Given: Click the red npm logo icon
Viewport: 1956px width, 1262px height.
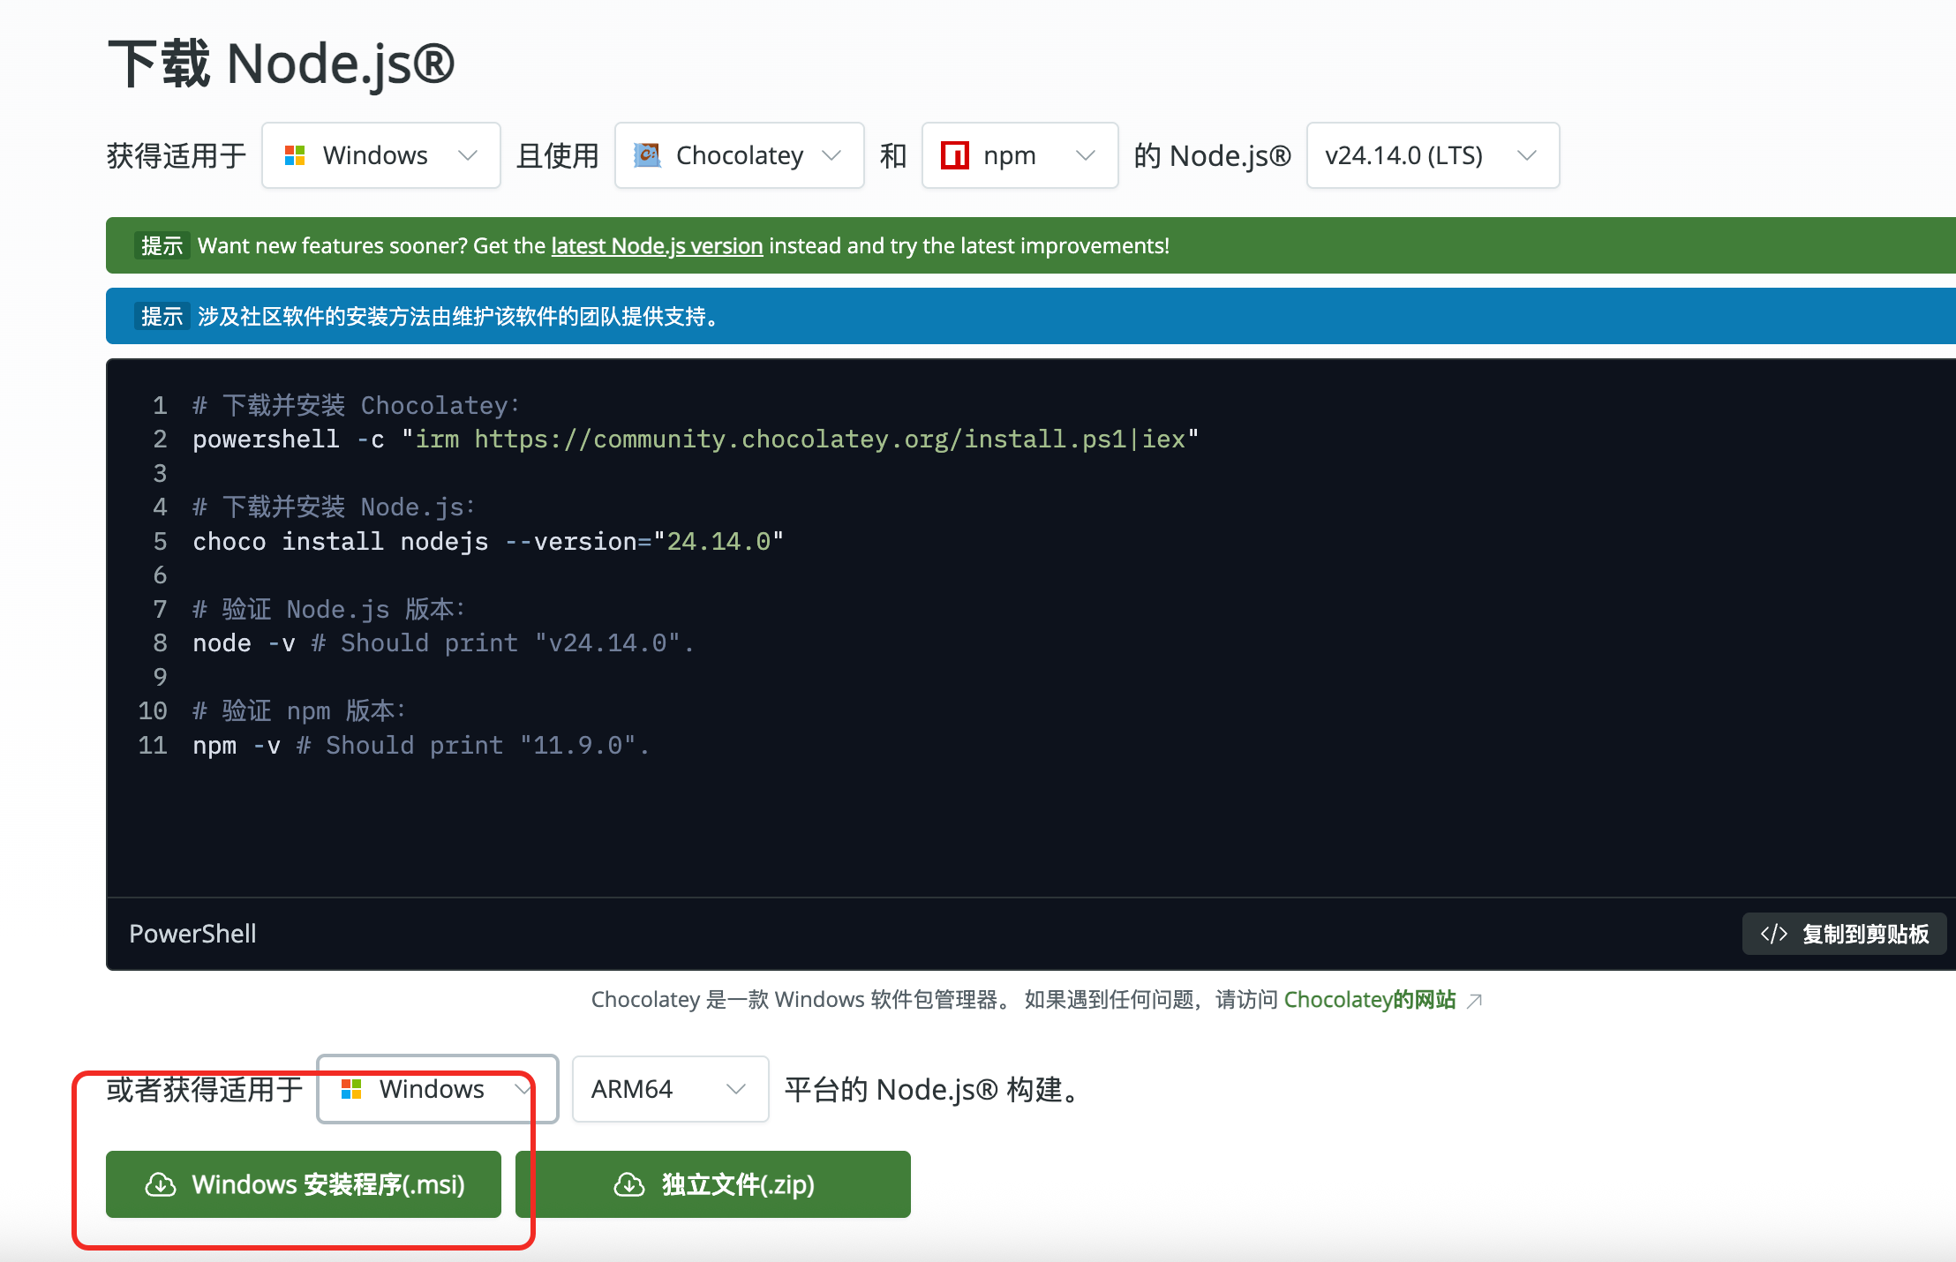Looking at the screenshot, I should tap(955, 155).
